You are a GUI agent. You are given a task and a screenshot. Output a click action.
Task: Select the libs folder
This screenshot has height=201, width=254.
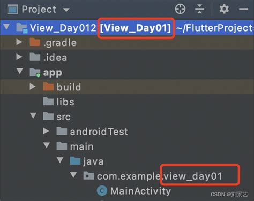click(x=58, y=102)
